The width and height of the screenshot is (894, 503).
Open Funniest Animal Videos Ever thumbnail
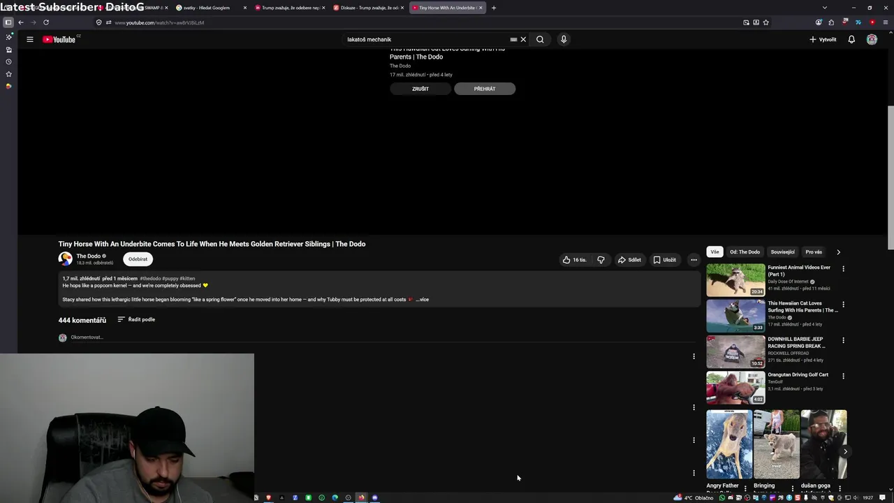(x=735, y=280)
